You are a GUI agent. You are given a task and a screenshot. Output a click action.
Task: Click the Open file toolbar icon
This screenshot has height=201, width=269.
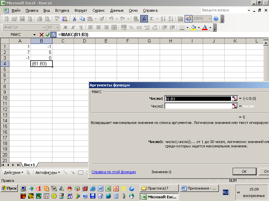tap(14, 19)
